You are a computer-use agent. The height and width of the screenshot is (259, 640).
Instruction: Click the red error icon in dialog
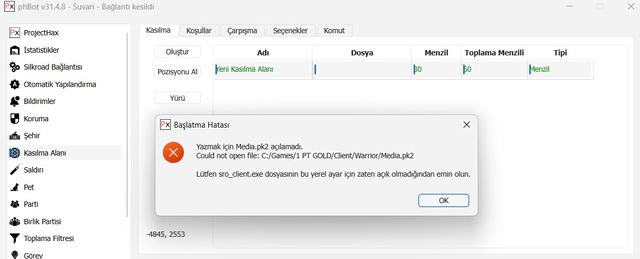[173, 152]
